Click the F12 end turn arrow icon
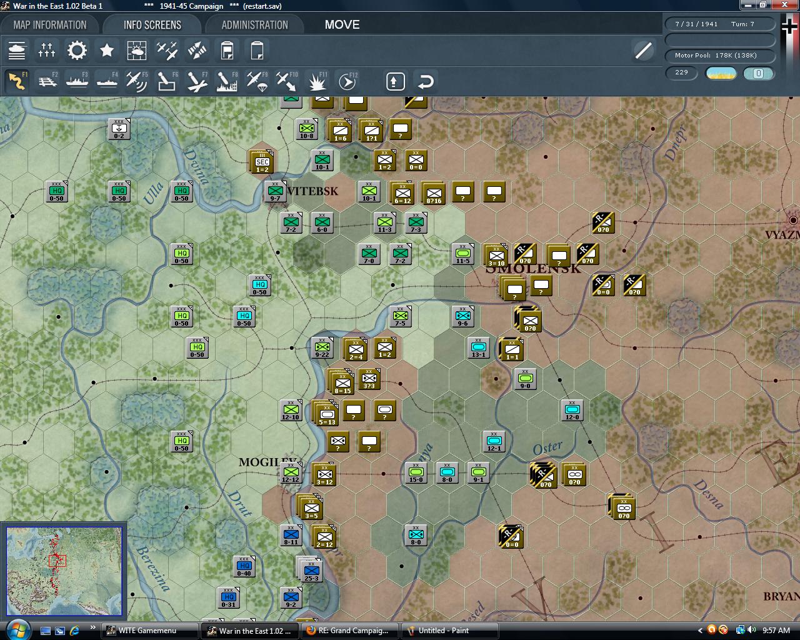 point(347,81)
